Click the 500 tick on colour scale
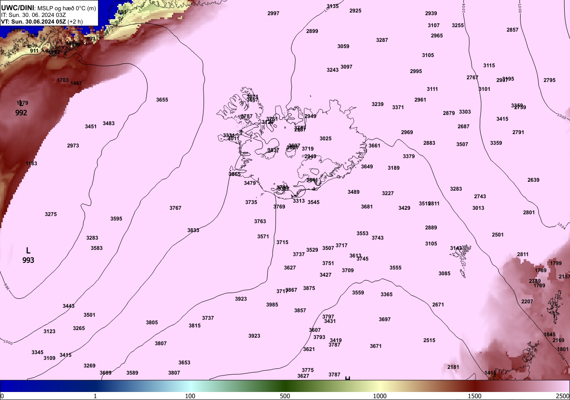This screenshot has width=570, height=400. [285, 396]
